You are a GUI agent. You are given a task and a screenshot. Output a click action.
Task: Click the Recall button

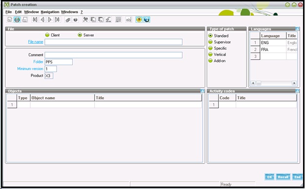click(283, 177)
